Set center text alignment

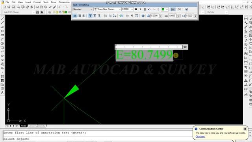[79, 16]
